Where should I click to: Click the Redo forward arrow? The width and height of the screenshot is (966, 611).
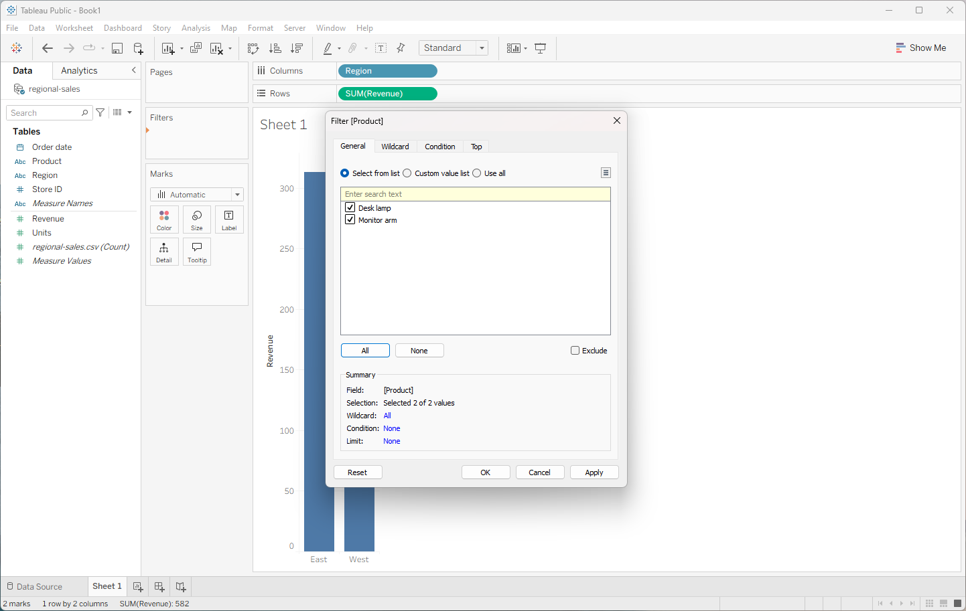[x=68, y=48]
